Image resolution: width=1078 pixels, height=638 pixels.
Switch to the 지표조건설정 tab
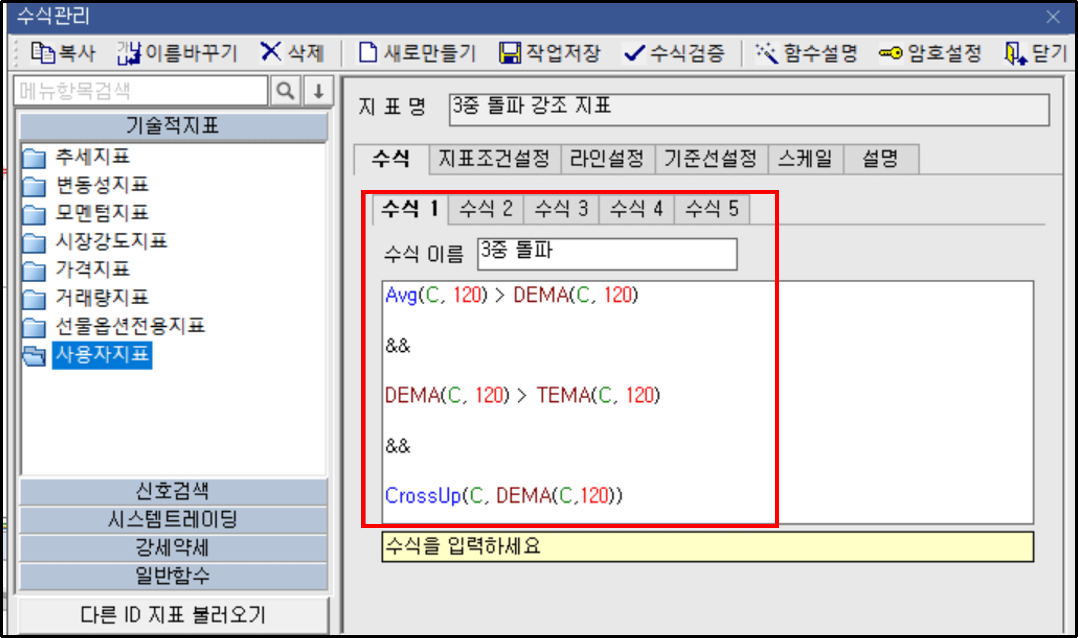(495, 159)
